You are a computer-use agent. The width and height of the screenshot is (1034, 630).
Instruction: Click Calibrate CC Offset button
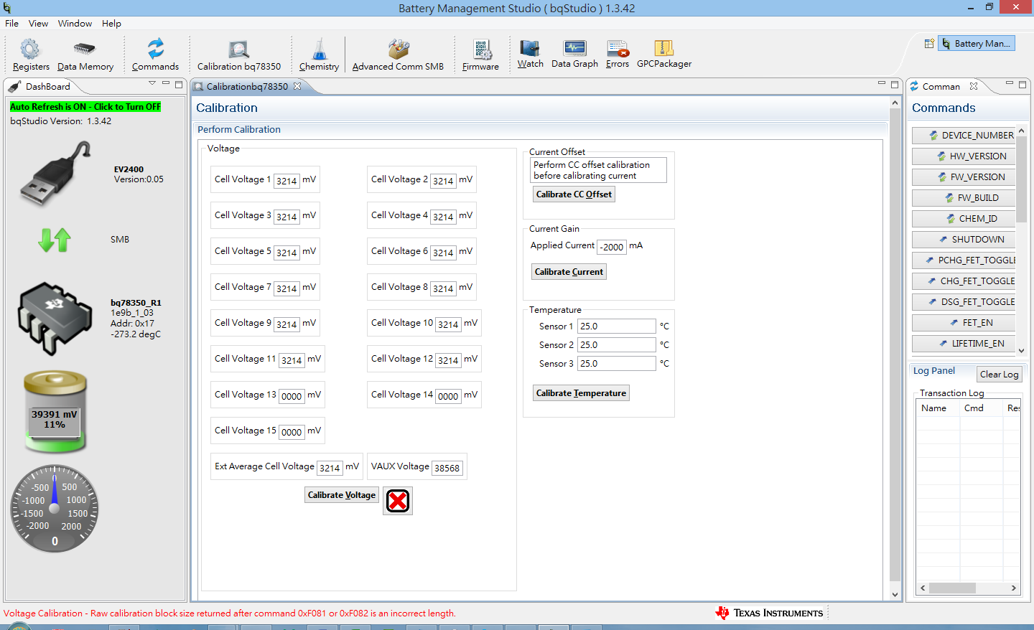[574, 194]
